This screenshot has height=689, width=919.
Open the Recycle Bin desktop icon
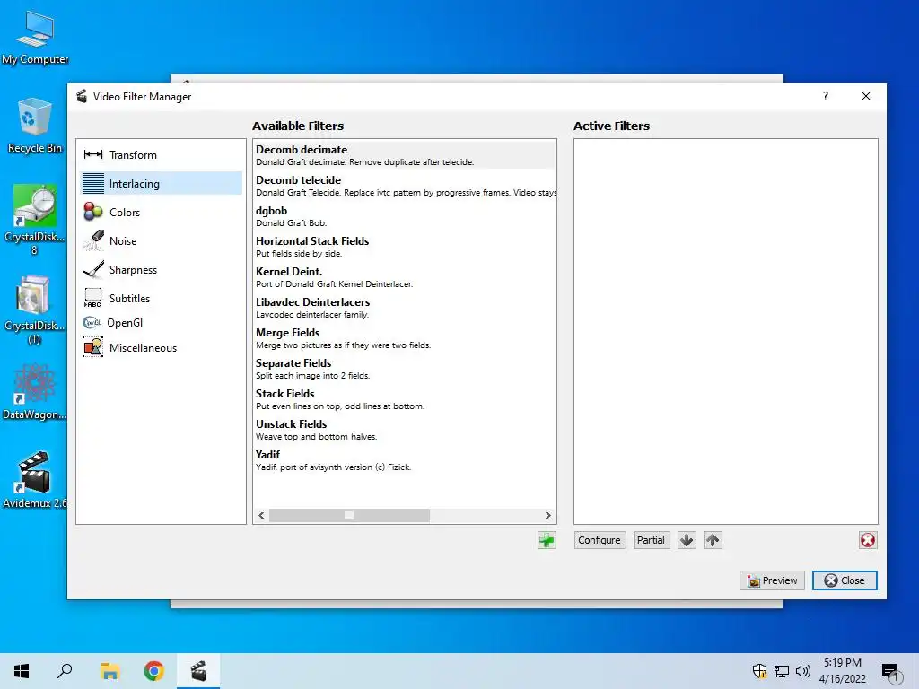pyautogui.click(x=35, y=125)
